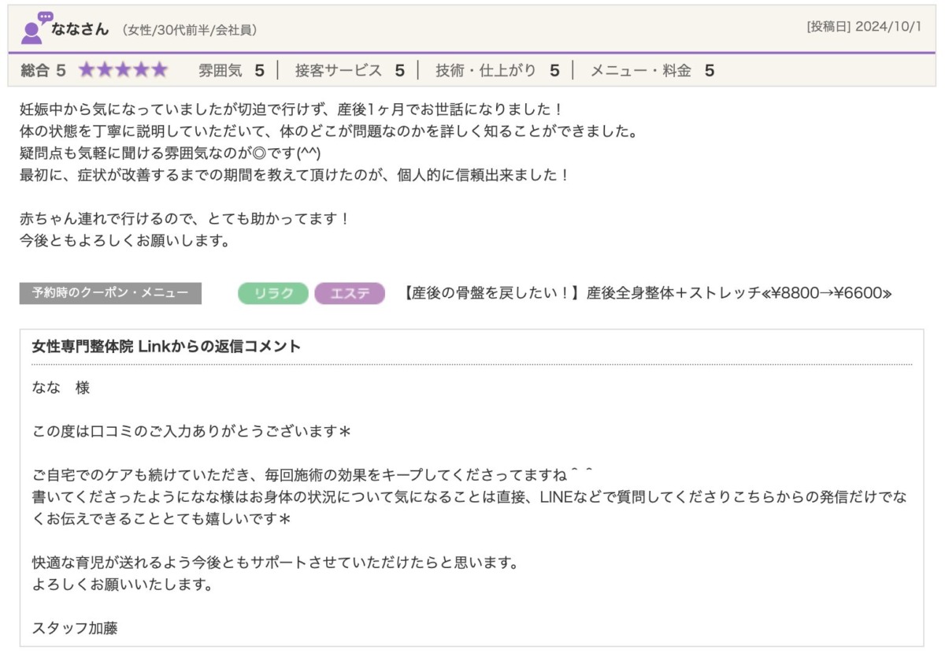Click the middle star of the rating

(x=124, y=71)
